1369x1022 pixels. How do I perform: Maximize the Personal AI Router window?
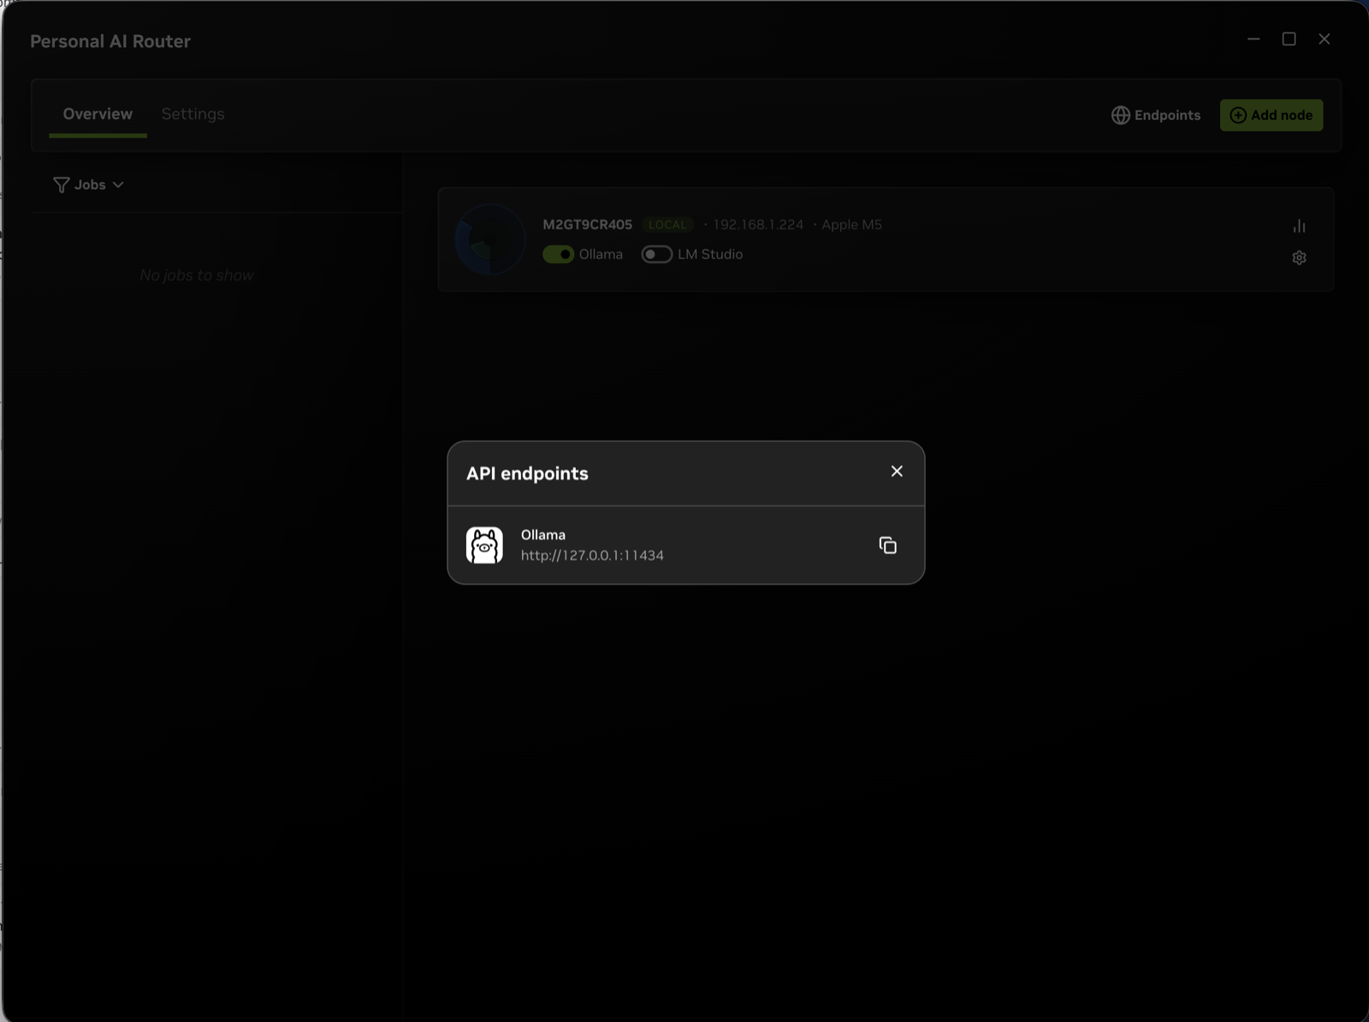coord(1289,38)
